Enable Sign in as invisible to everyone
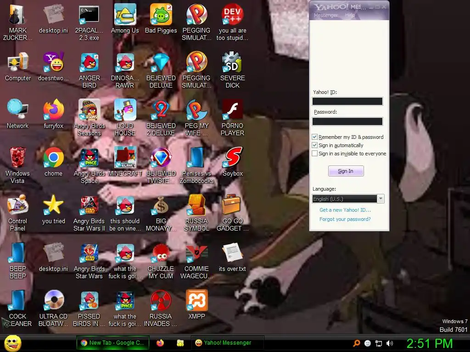Image resolution: width=470 pixels, height=352 pixels. click(x=315, y=154)
